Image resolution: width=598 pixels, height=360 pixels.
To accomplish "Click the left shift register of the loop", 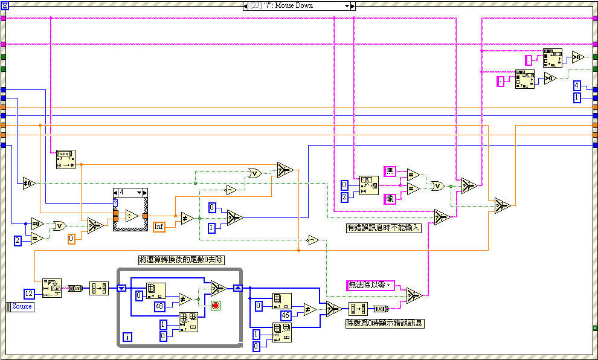I will click(x=122, y=288).
